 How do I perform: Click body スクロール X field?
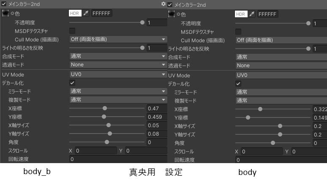[262, 151]
